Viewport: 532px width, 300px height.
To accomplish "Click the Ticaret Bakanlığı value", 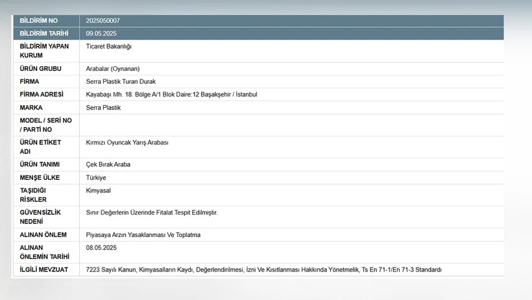I will point(109,46).
